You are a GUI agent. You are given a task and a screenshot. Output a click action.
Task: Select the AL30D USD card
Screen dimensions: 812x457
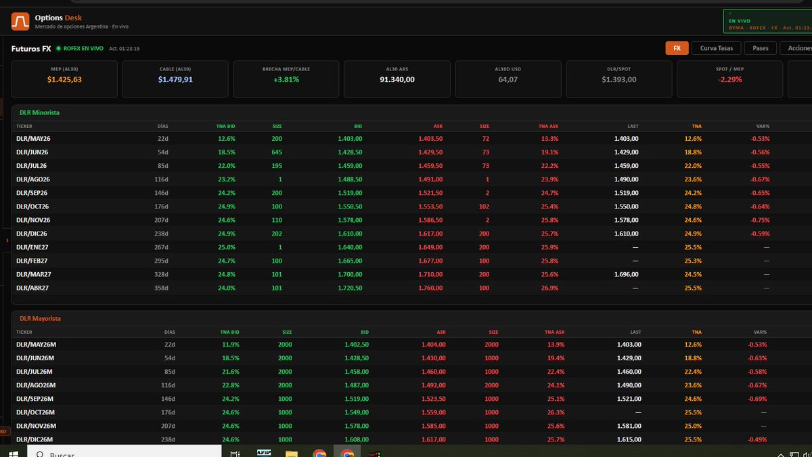point(508,79)
